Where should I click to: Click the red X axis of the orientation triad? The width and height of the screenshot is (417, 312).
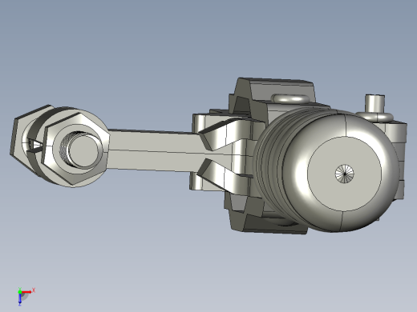[x=26, y=292]
